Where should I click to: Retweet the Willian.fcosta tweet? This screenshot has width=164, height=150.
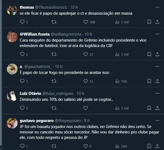[x=54, y=54]
